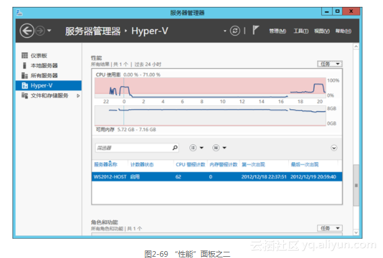Select Hyper-V in the sidebar
383x258 pixels.
[49, 85]
